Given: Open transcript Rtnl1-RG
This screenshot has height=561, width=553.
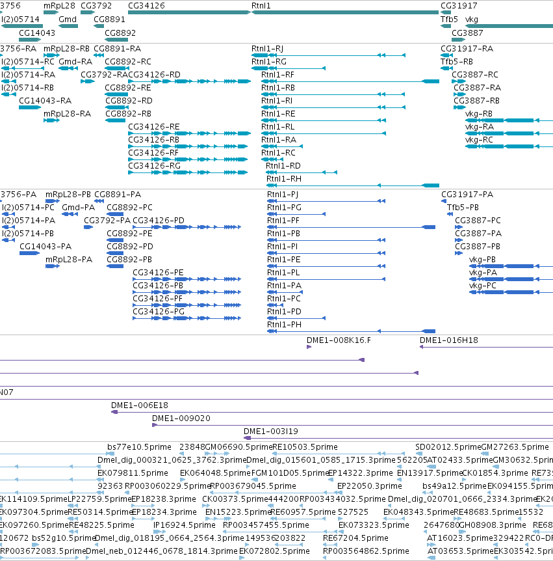Looking at the screenshot, I should [x=268, y=62].
